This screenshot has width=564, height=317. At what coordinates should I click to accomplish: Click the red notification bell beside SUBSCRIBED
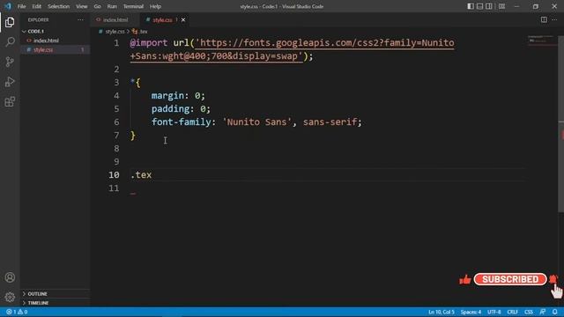click(x=553, y=278)
